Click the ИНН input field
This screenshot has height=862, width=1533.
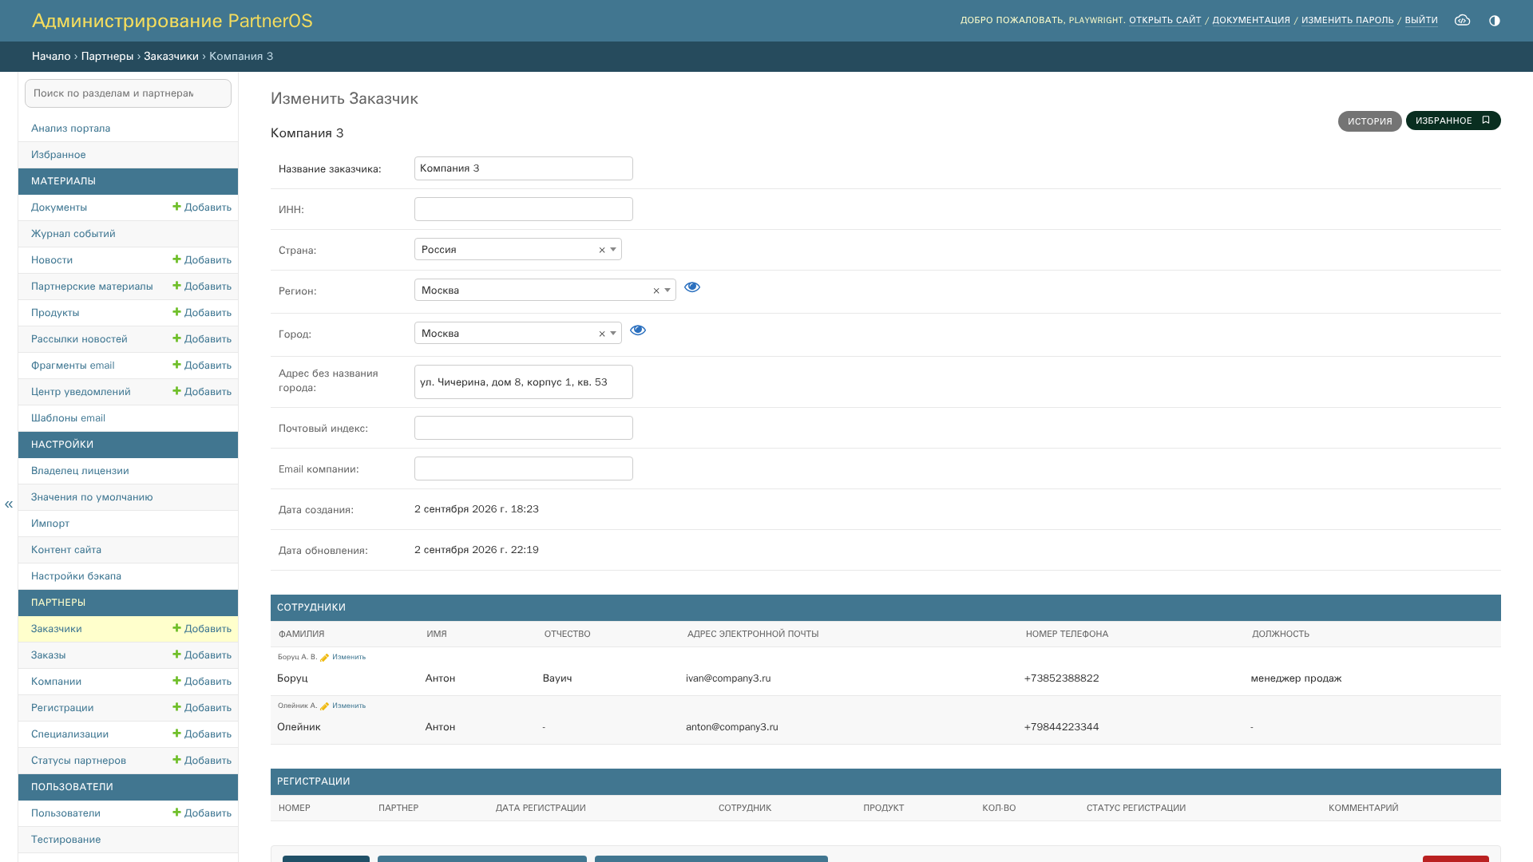tap(524, 209)
